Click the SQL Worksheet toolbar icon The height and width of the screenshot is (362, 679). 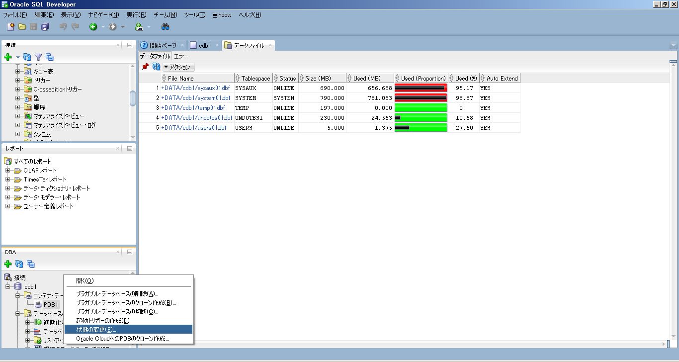(140, 27)
